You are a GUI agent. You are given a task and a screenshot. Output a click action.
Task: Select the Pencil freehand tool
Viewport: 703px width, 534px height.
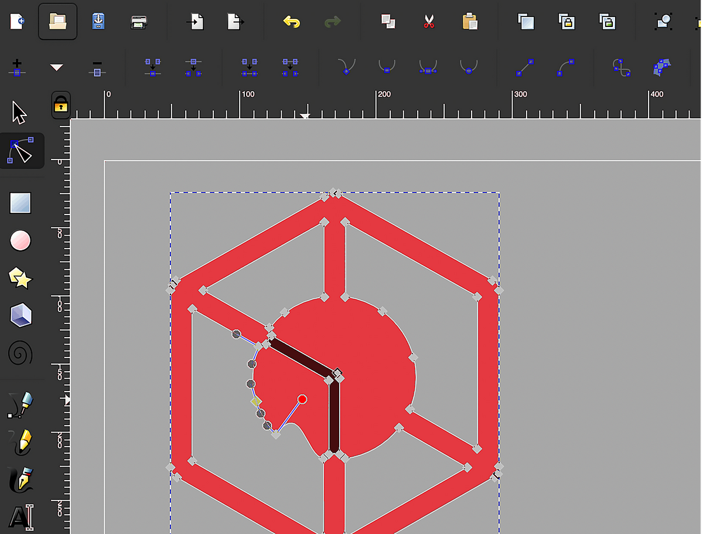click(20, 442)
